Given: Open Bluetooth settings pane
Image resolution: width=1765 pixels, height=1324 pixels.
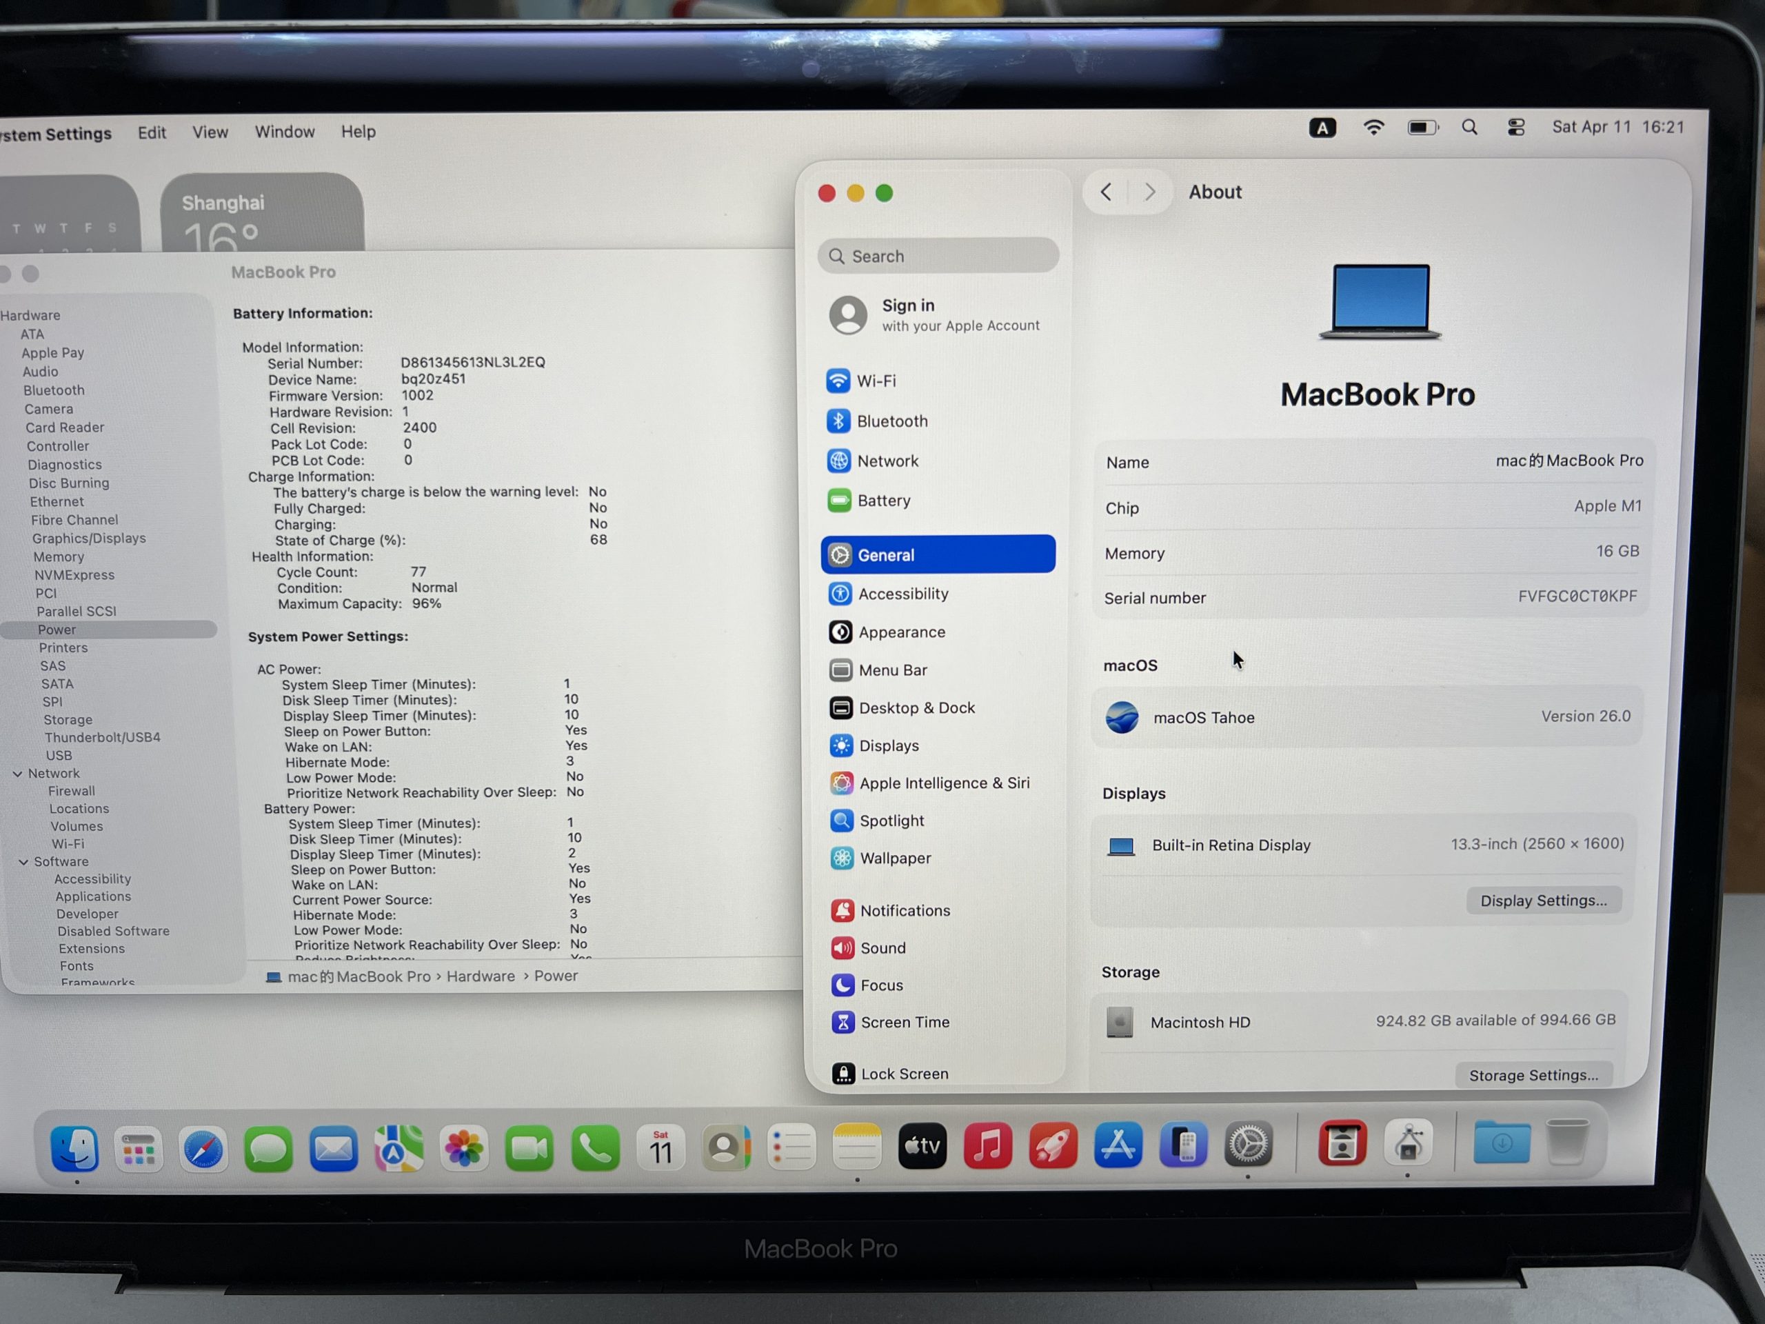Looking at the screenshot, I should (x=891, y=421).
